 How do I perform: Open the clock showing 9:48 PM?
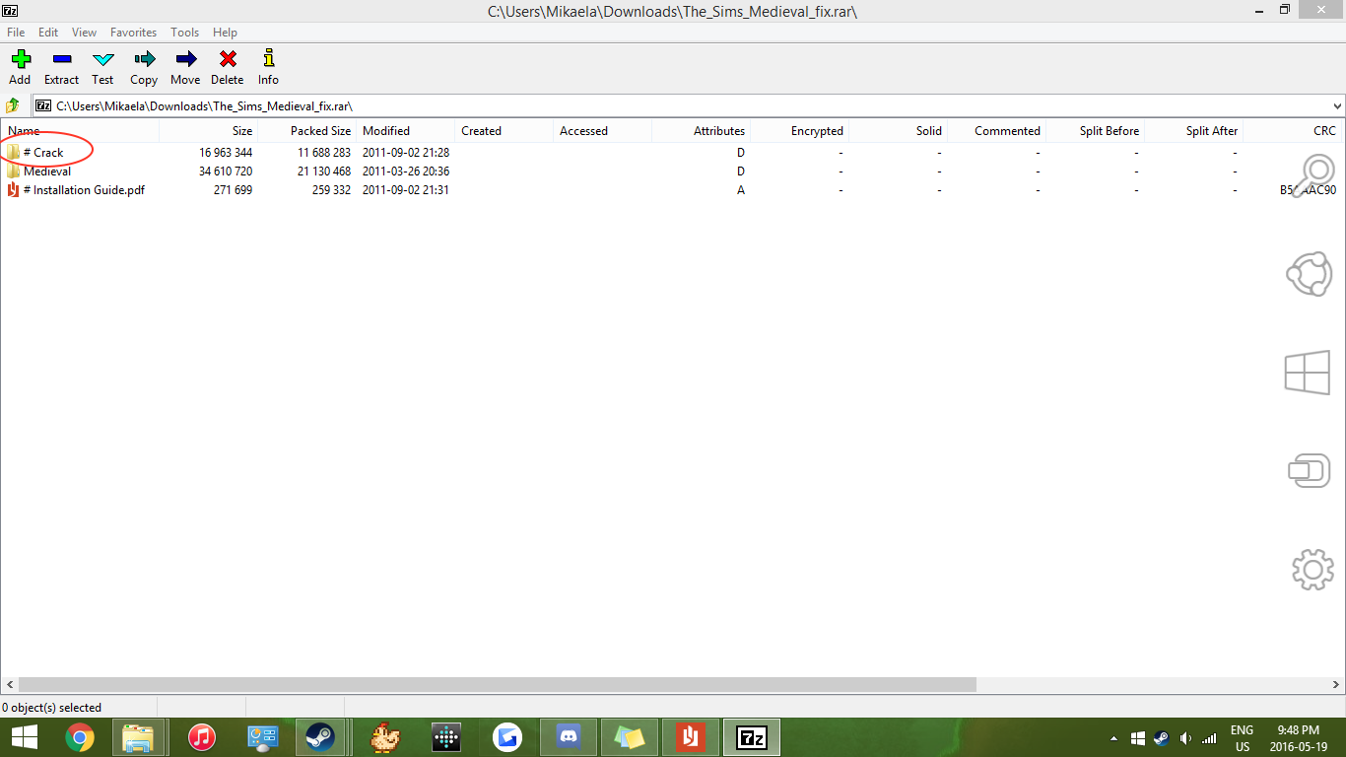[1298, 738]
